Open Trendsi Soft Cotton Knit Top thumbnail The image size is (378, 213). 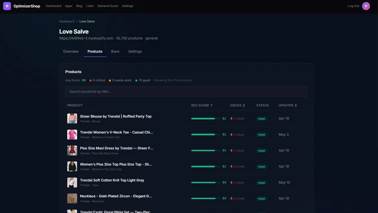(72, 183)
